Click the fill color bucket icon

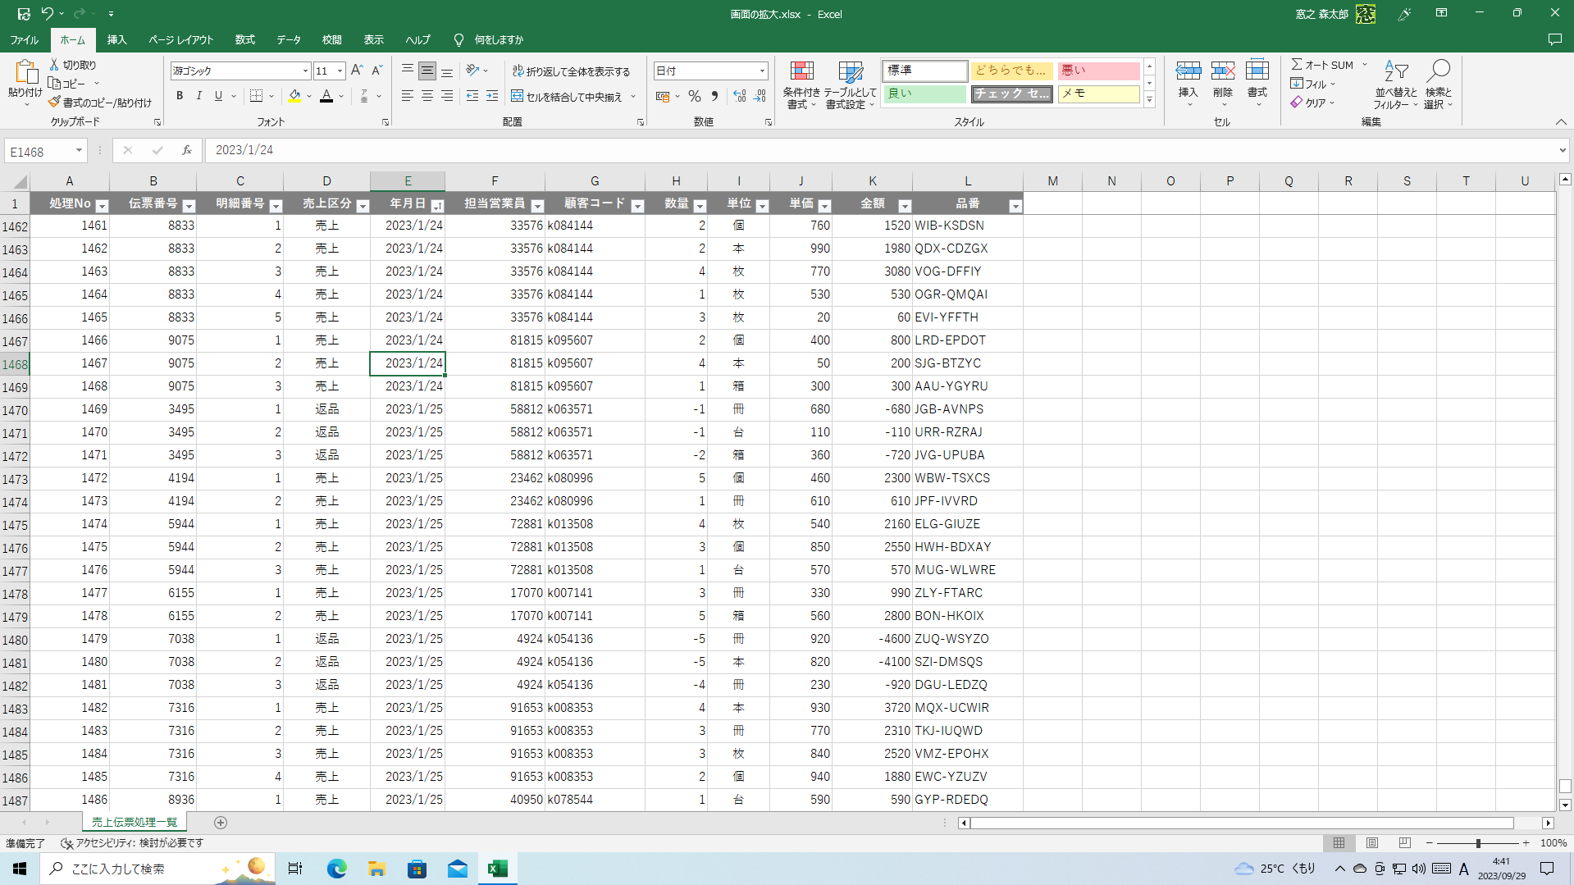click(294, 96)
